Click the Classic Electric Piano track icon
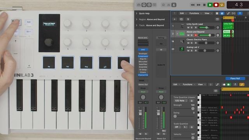 (182, 42)
